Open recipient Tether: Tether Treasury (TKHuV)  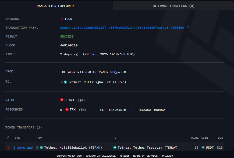point(147,148)
